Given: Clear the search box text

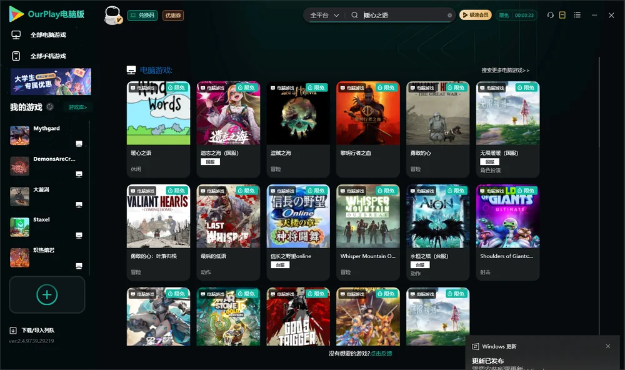Looking at the screenshot, I should (449, 16).
